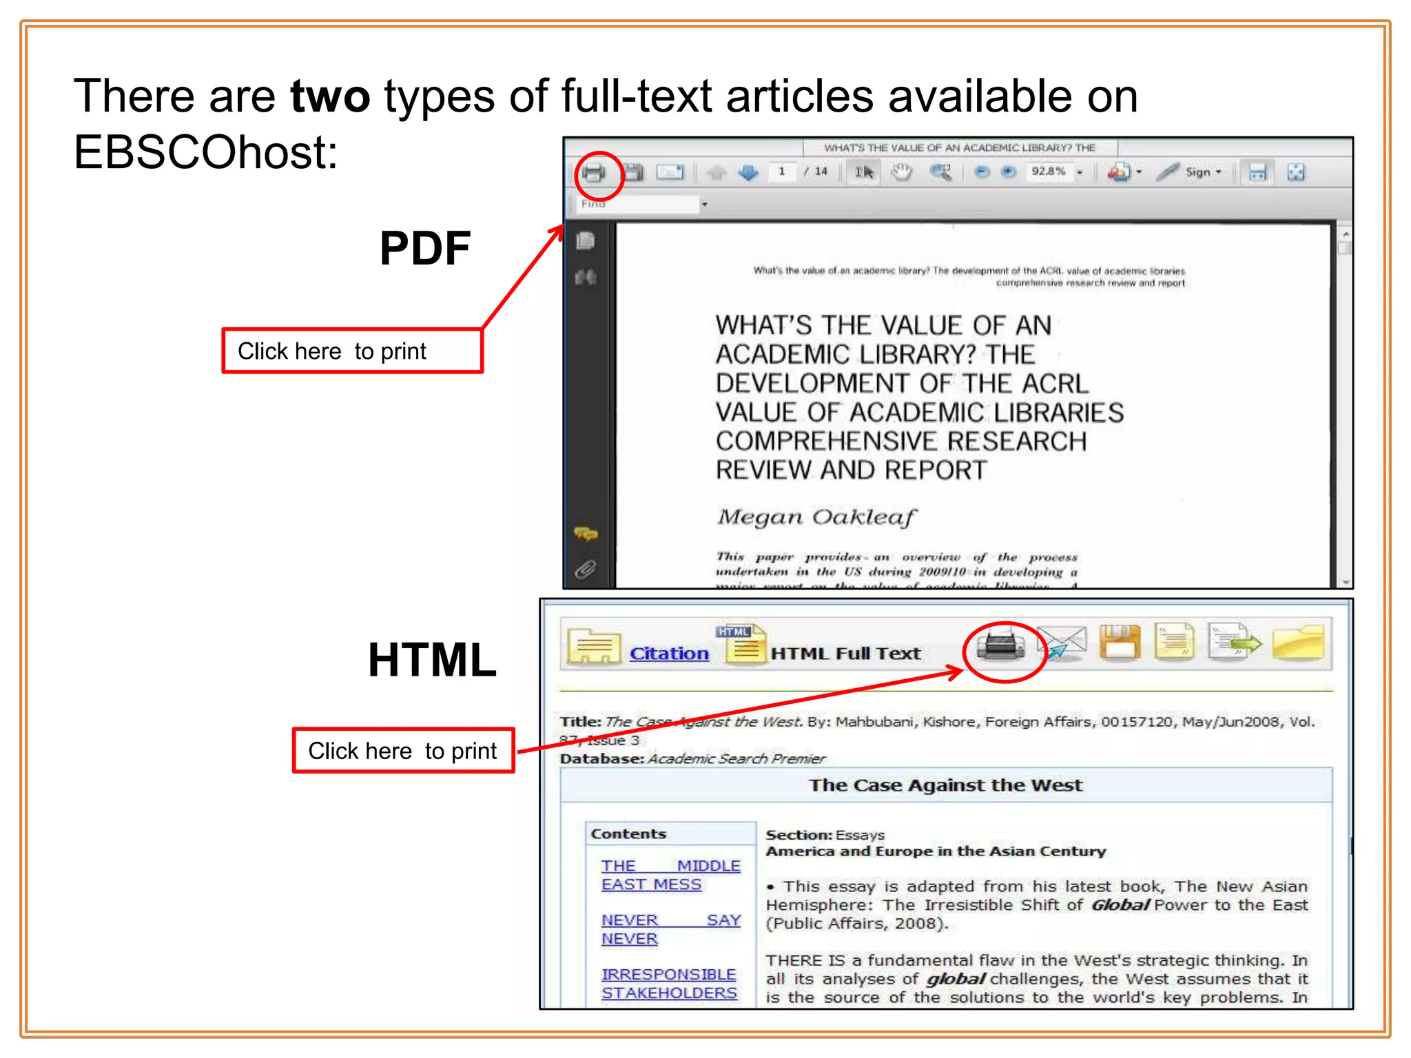Image resolution: width=1411 pixels, height=1058 pixels.
Task: Open the Sign dropdown menu
Action: (1204, 172)
